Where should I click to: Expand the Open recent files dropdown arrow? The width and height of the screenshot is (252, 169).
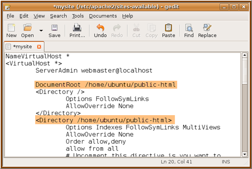pos(41,30)
